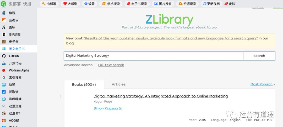Screen dimensions: 283x127
Task: Click the PDF, 4.11 MB file info
Action: [x=263, y=120]
